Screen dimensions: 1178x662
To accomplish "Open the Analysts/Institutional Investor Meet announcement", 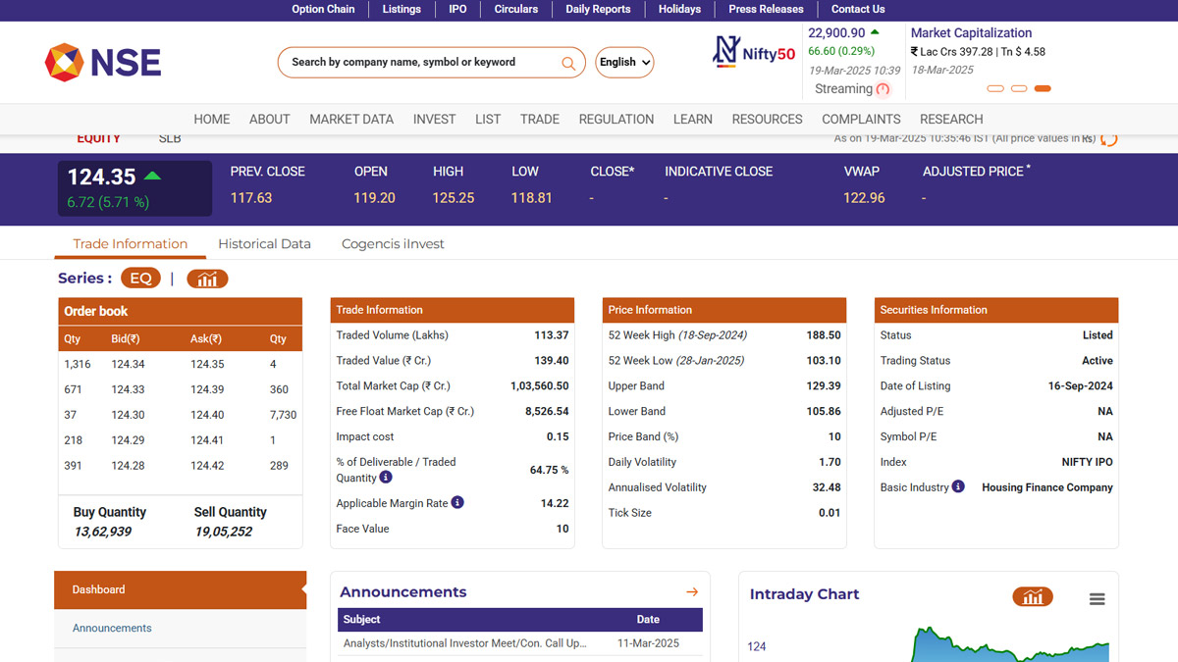I will (x=464, y=643).
